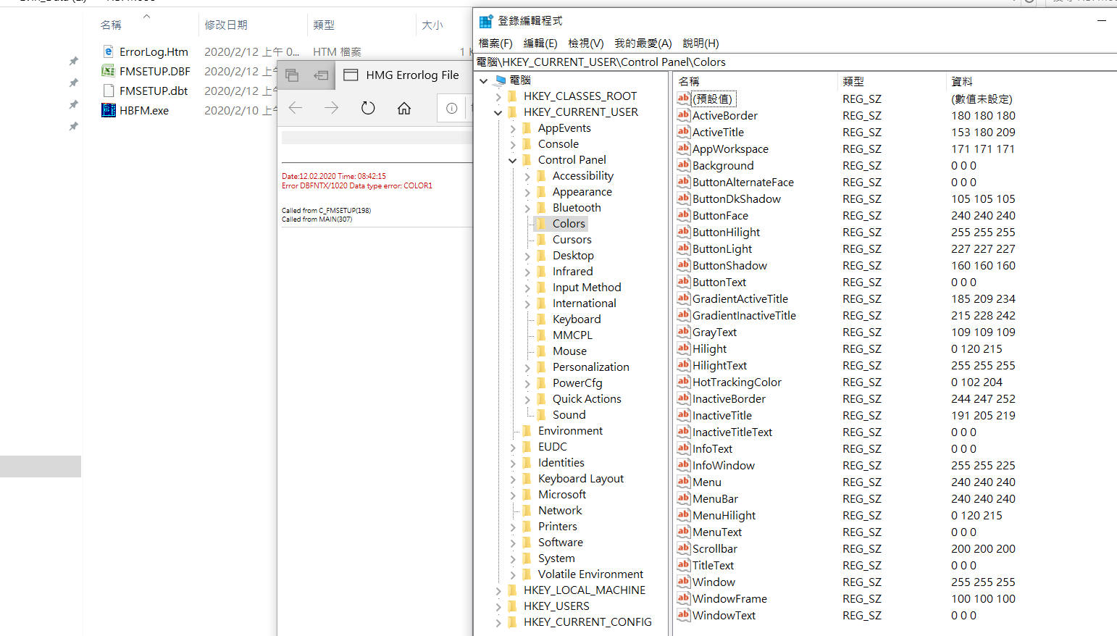The height and width of the screenshot is (636, 1117).
Task: Open the 編輯(E) menu
Action: pos(540,43)
